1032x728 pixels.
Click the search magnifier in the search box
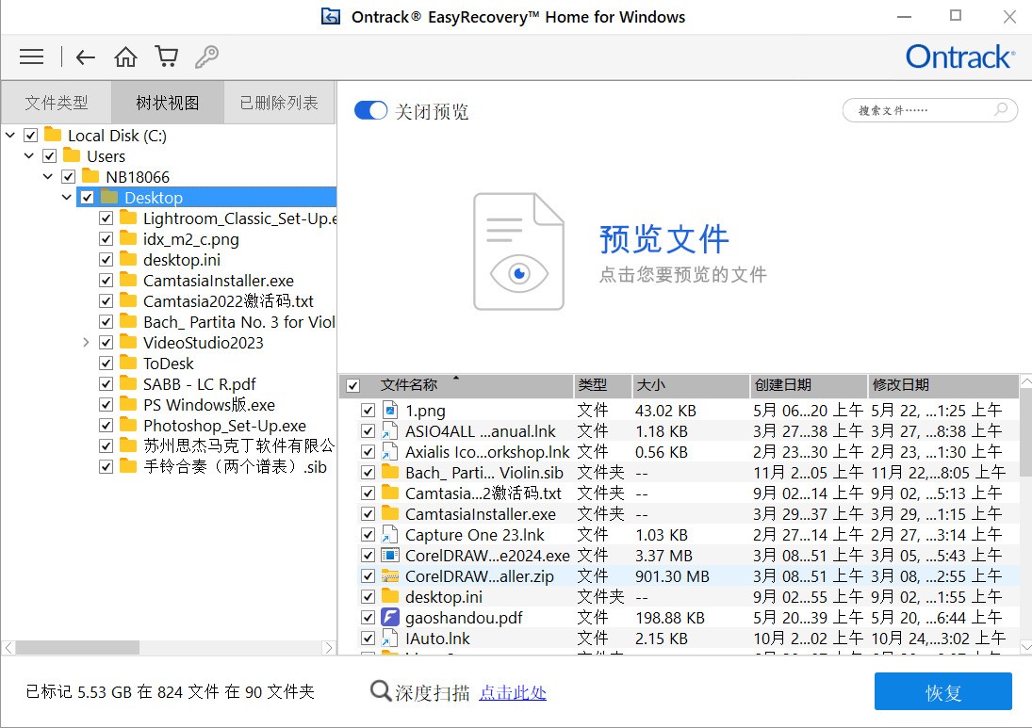[x=1001, y=110]
